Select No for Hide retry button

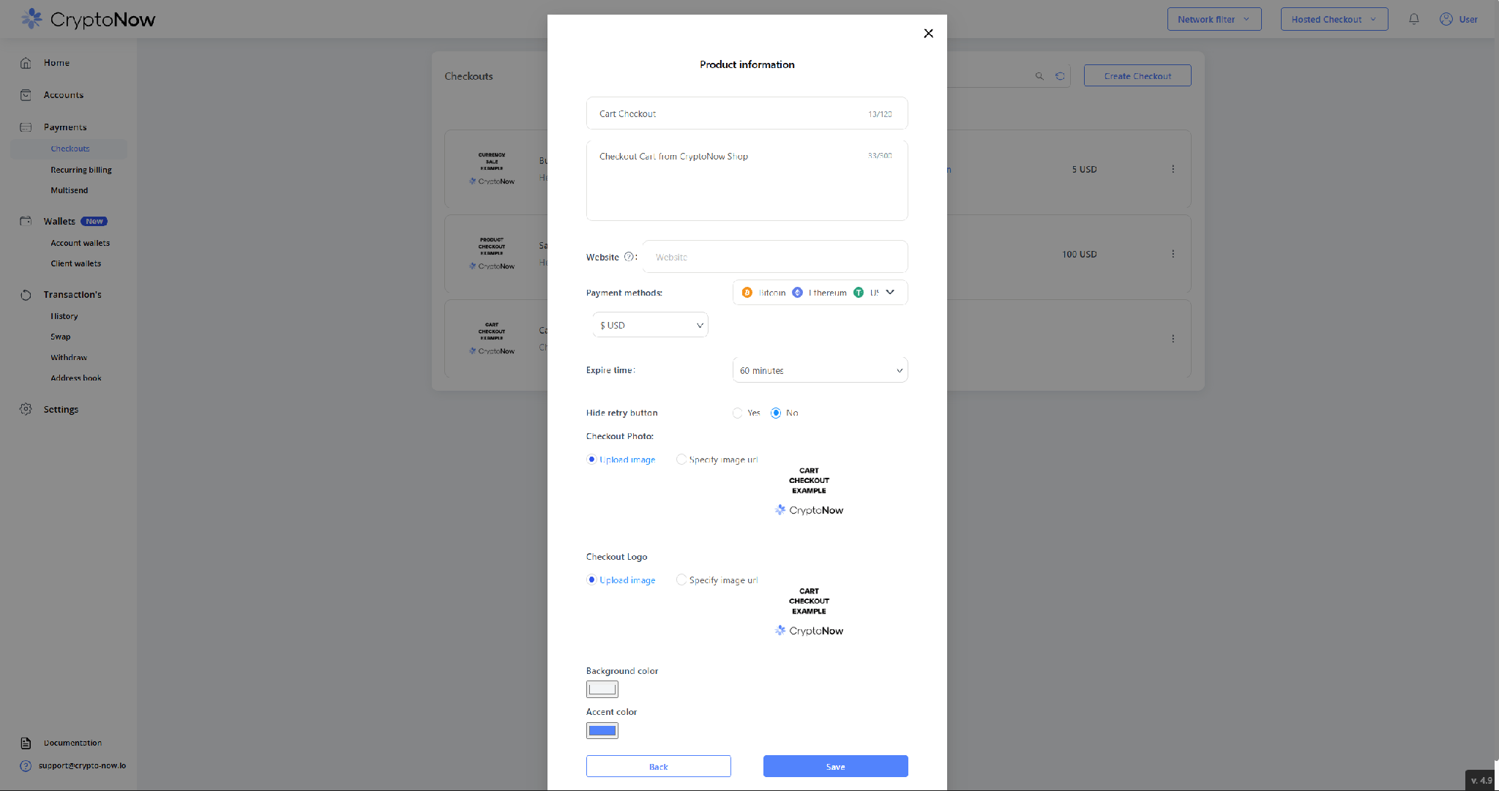click(776, 413)
